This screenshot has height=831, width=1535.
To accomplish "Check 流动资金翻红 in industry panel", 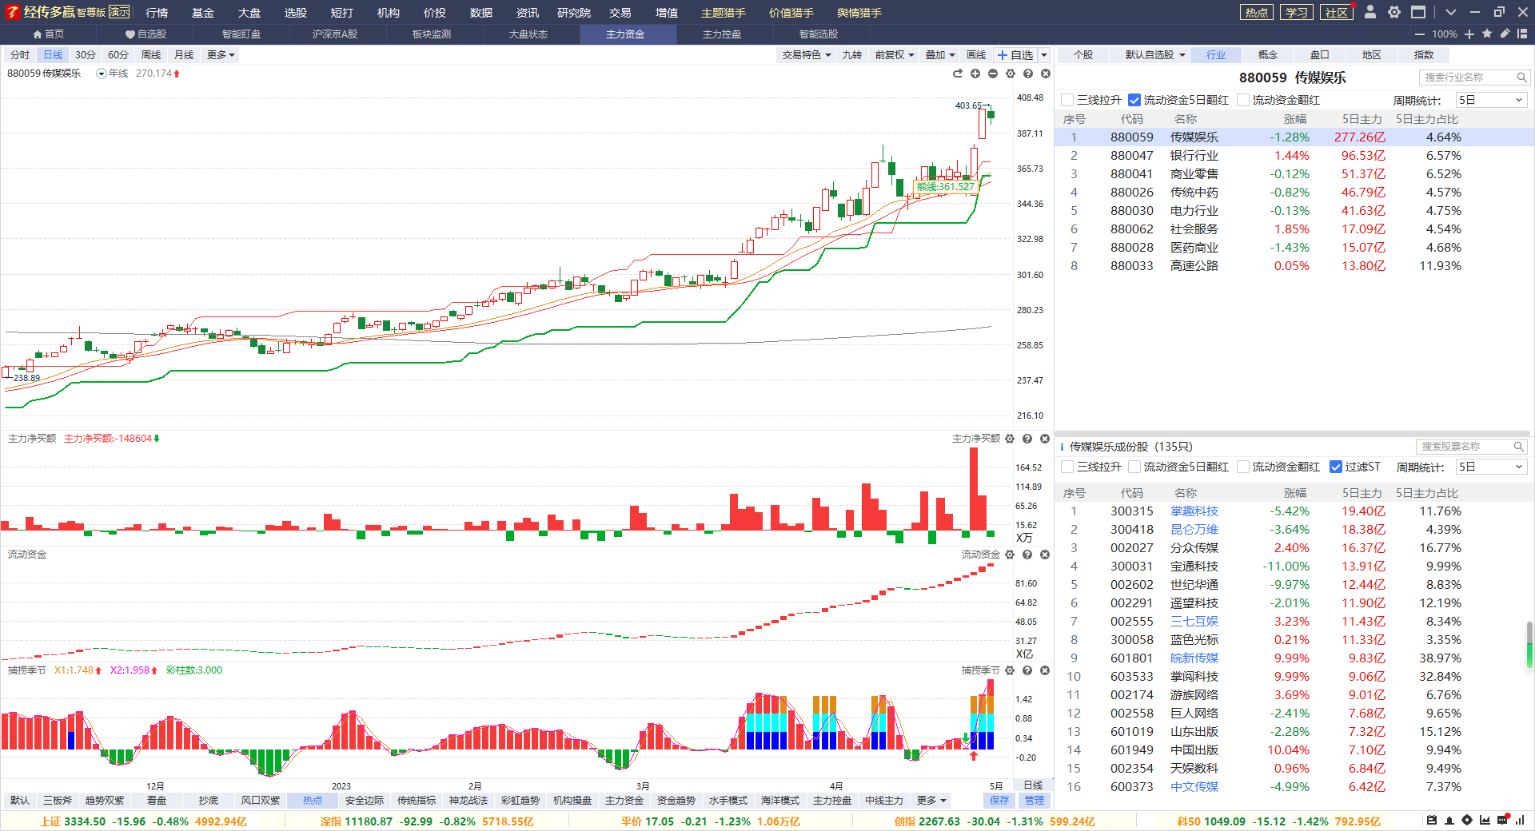I will pos(1243,100).
